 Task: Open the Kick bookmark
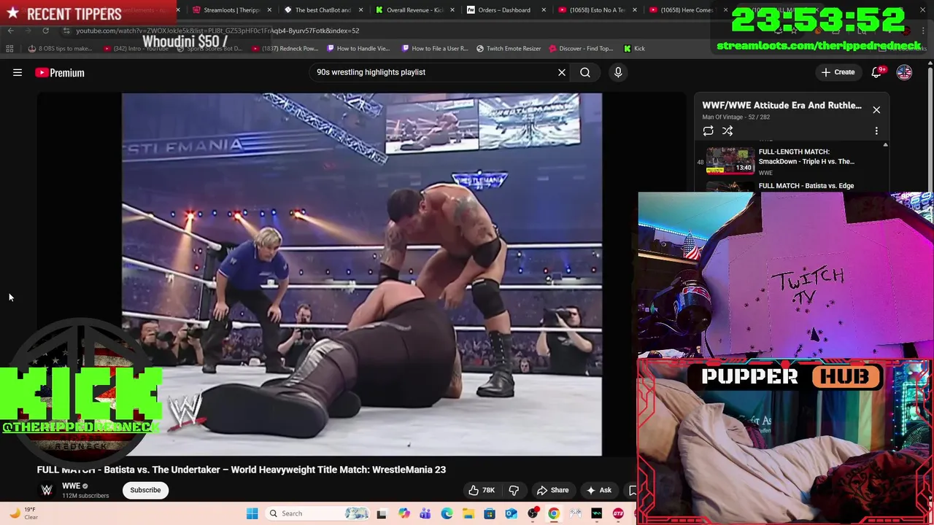tap(634, 49)
